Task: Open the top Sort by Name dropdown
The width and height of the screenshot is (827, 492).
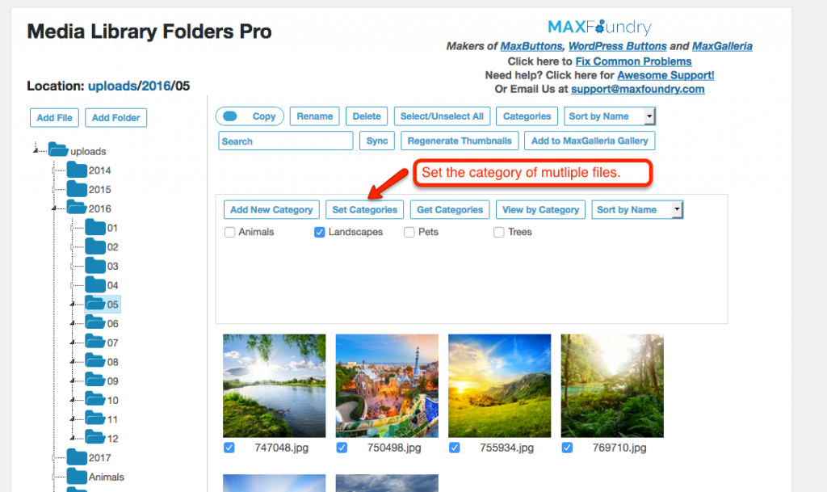Action: pos(610,116)
